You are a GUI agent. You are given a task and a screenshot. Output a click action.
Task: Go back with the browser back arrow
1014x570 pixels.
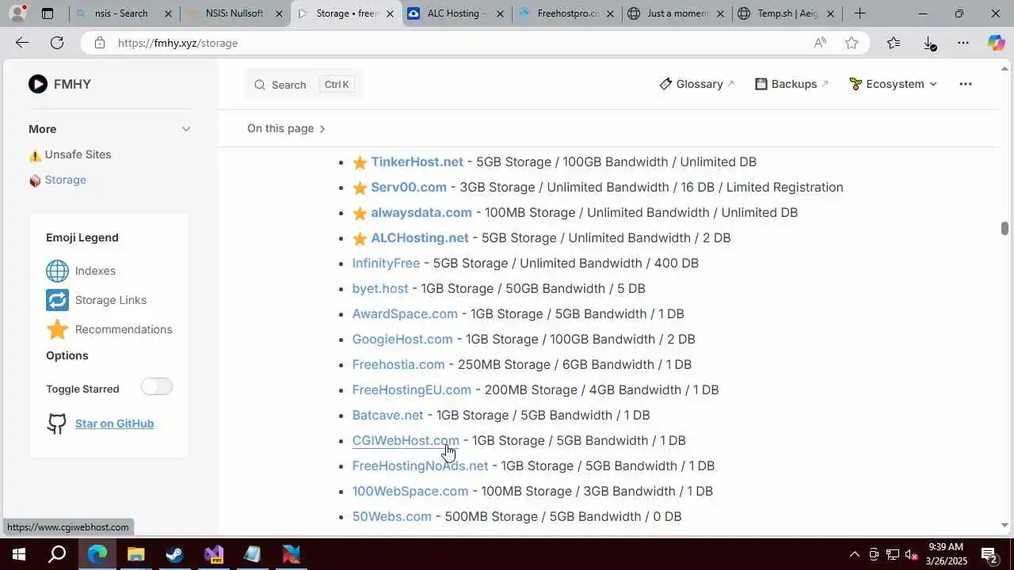21,43
